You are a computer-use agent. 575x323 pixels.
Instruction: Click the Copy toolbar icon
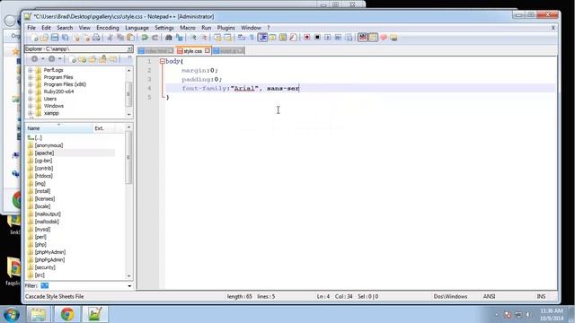pyautogui.click(x=119, y=38)
